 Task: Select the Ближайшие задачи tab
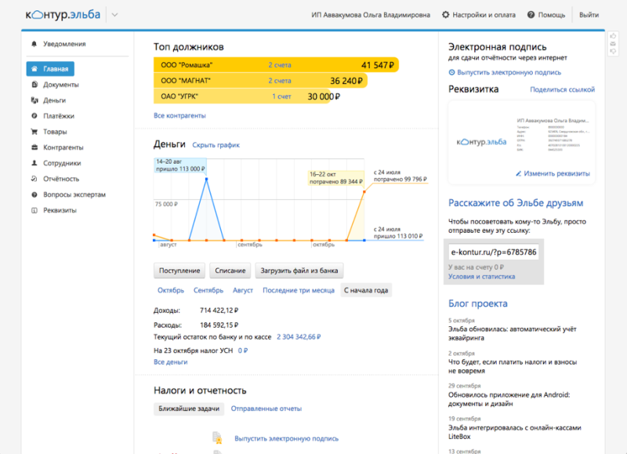(189, 409)
